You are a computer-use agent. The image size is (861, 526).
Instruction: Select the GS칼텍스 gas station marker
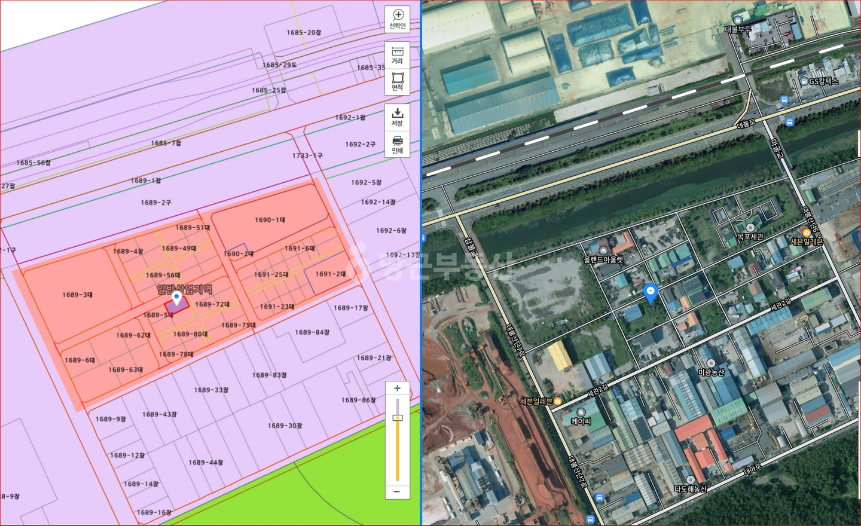[805, 81]
